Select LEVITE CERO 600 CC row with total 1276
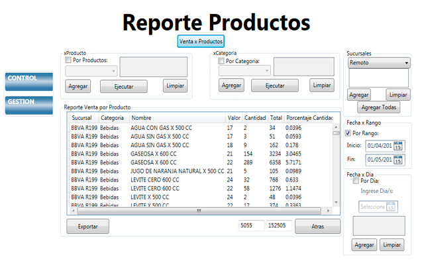Viewport: 424px width, 265px height. [201, 188]
